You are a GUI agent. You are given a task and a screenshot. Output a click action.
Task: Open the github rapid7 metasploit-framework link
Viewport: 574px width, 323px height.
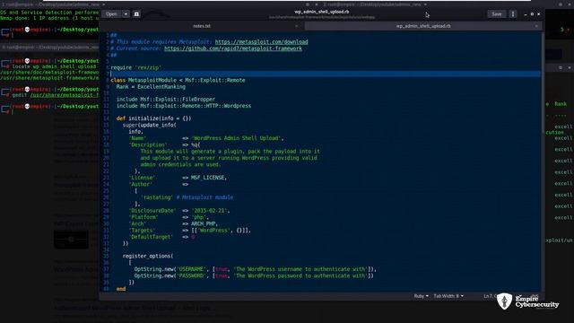click(233, 48)
